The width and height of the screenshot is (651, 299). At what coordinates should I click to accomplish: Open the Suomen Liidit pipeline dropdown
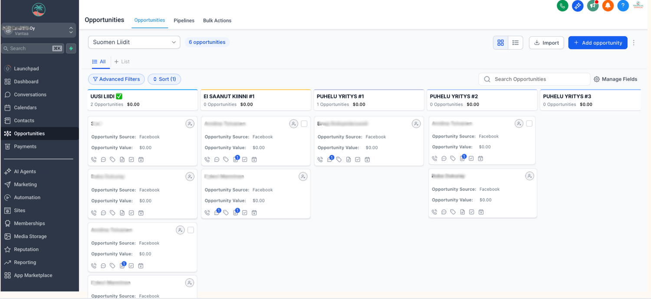(x=134, y=42)
